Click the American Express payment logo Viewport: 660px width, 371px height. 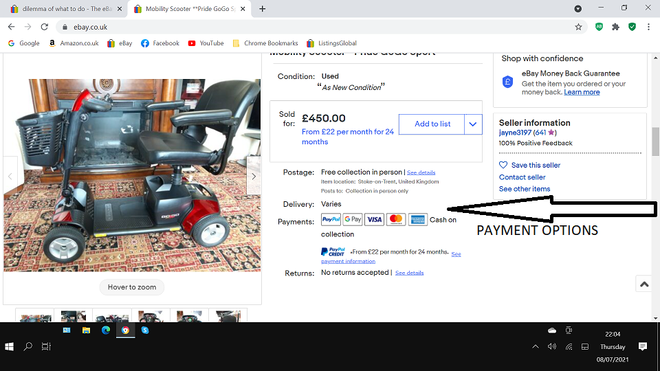point(417,219)
